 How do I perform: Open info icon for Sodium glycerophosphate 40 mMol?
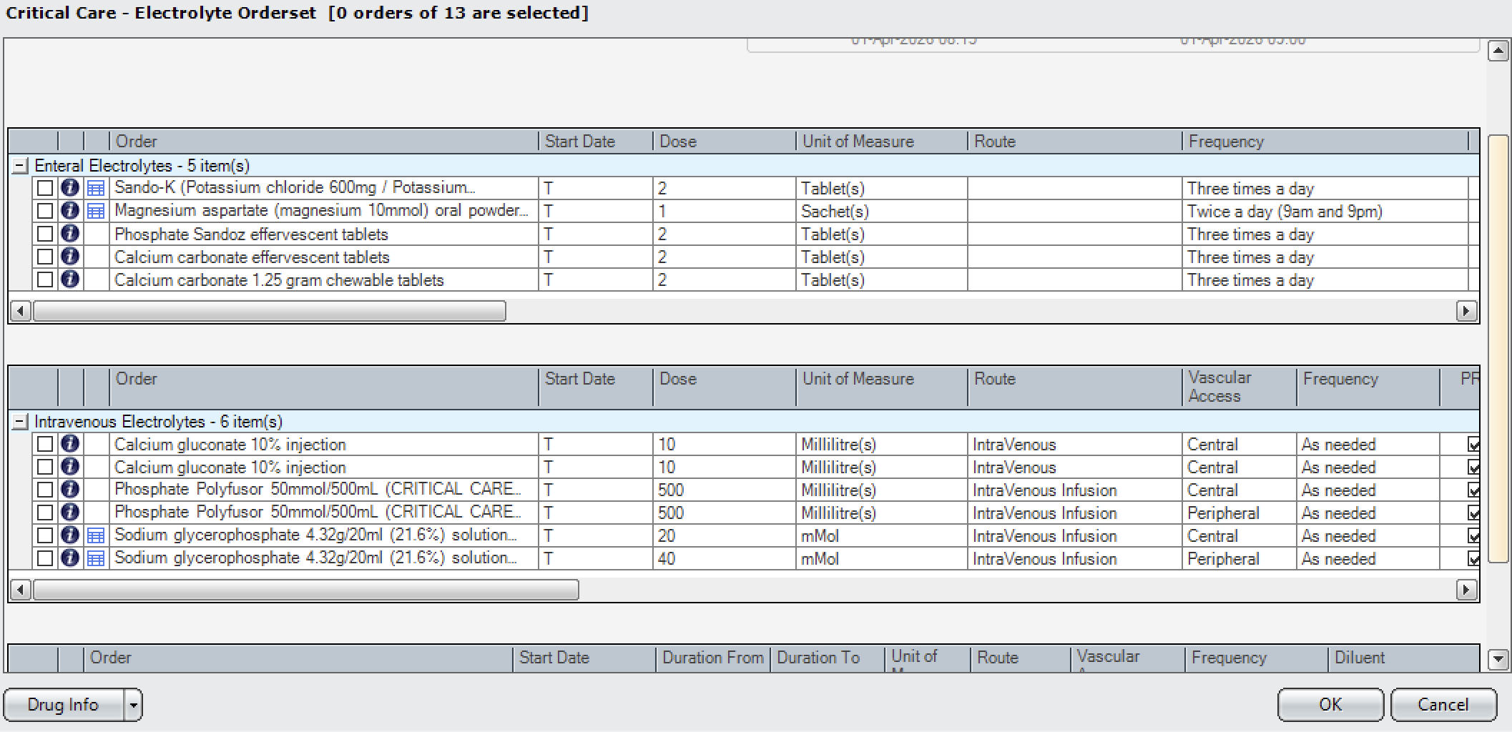click(69, 558)
